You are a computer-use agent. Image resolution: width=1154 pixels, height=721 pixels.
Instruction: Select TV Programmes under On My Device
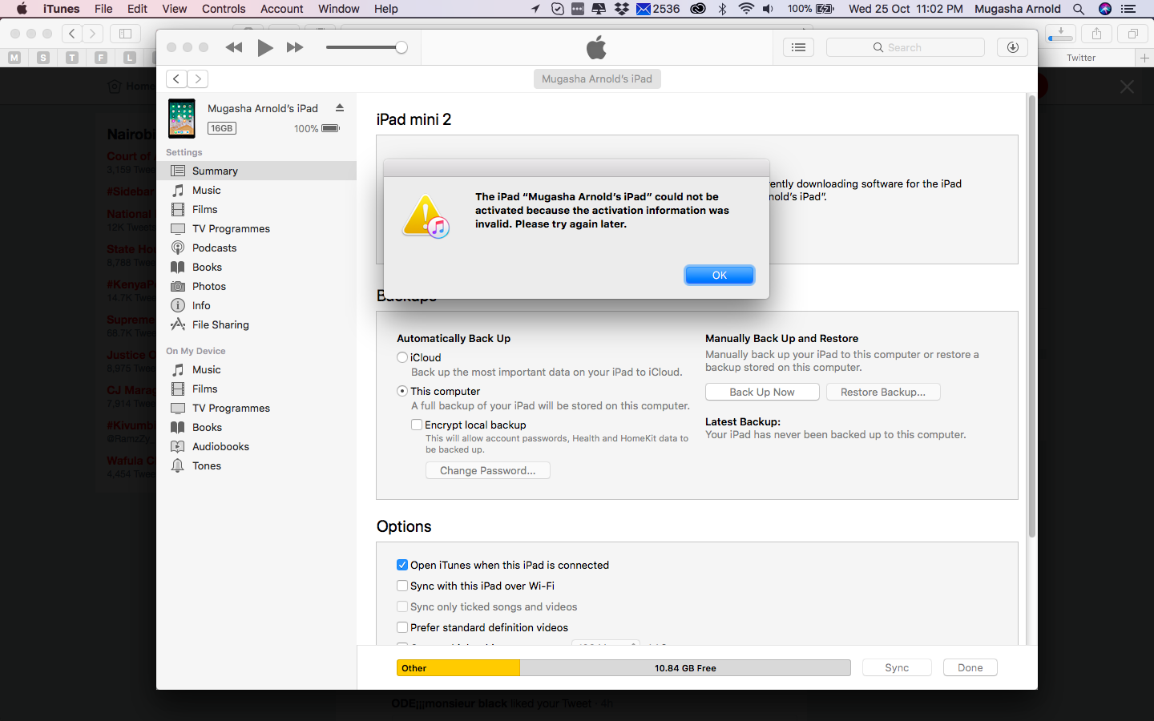[x=256, y=408]
